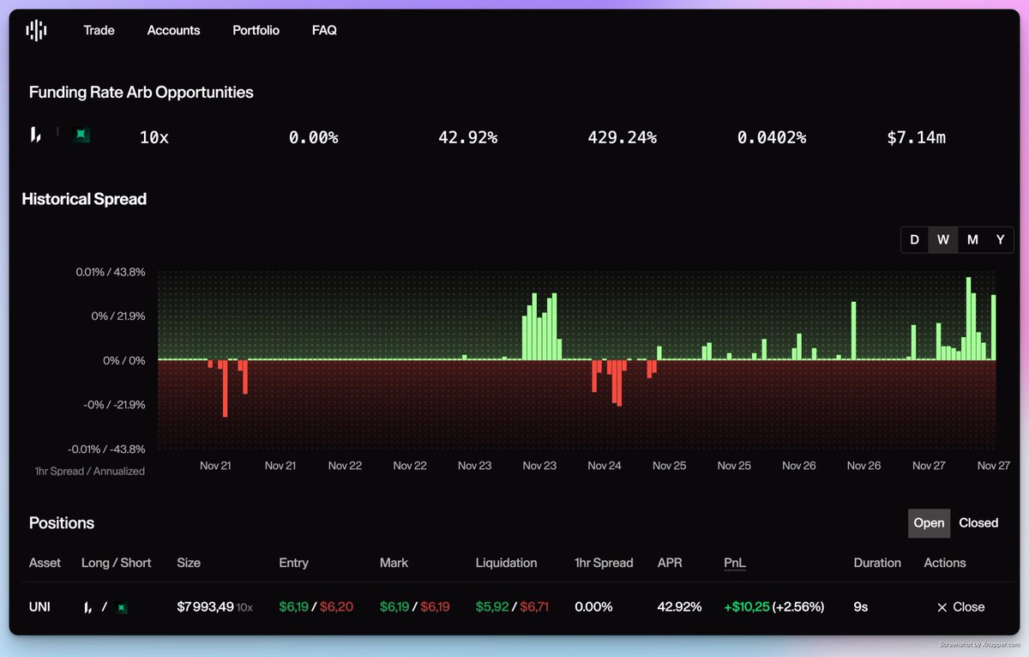Click the Asset column header

click(45, 563)
